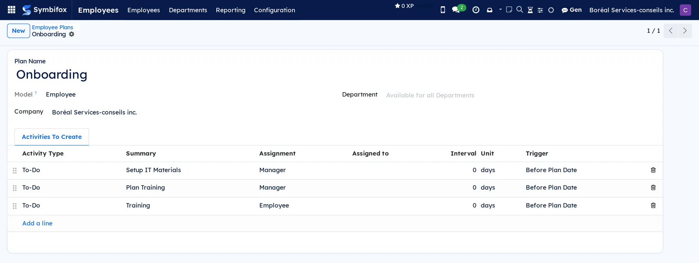Click the Symbifox logo
Screen dimensions: 699x263
tap(45, 10)
